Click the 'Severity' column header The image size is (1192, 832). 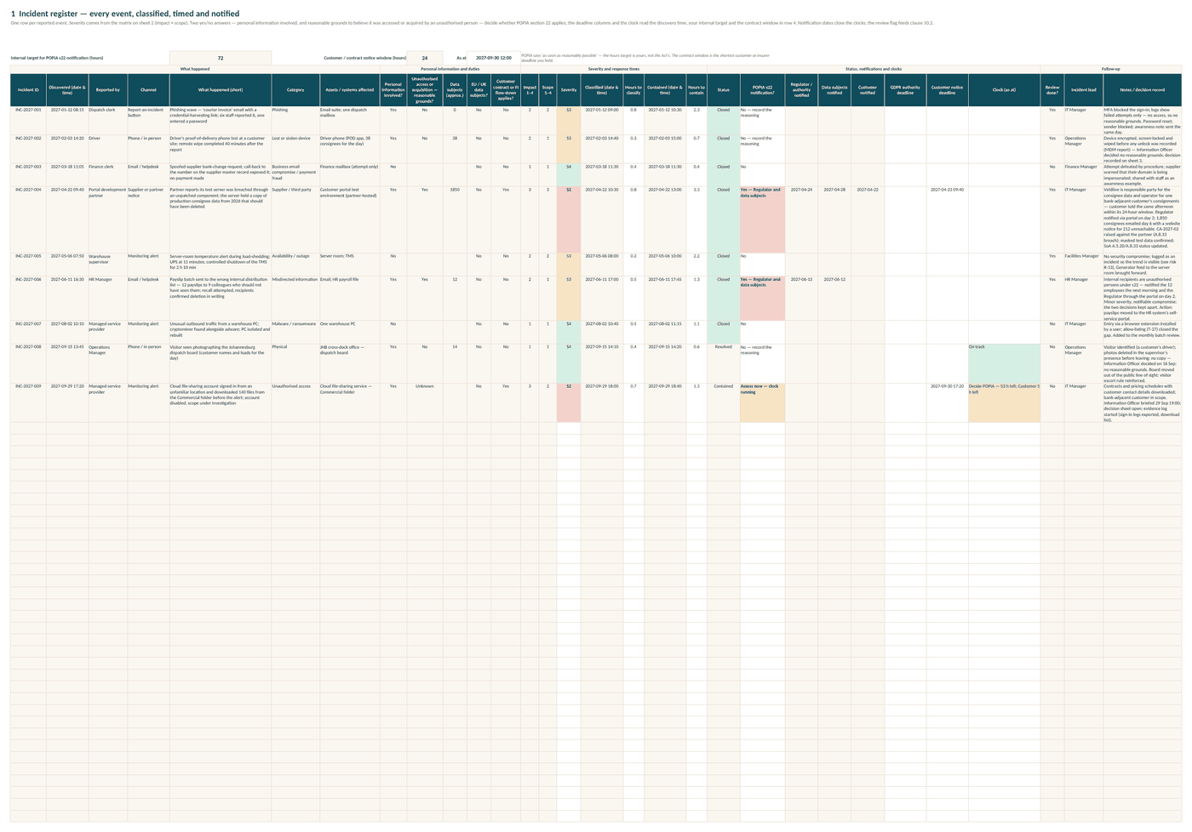[569, 89]
